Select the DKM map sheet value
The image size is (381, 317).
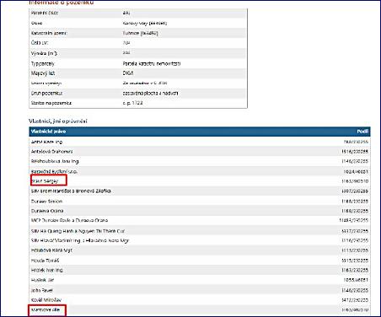128,73
